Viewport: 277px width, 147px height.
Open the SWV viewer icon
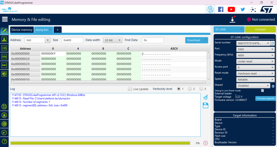(x=4, y=65)
